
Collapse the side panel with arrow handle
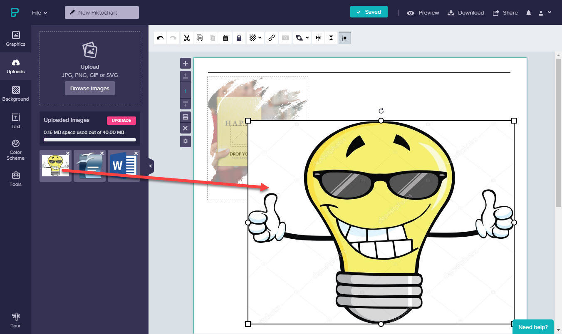[151, 166]
